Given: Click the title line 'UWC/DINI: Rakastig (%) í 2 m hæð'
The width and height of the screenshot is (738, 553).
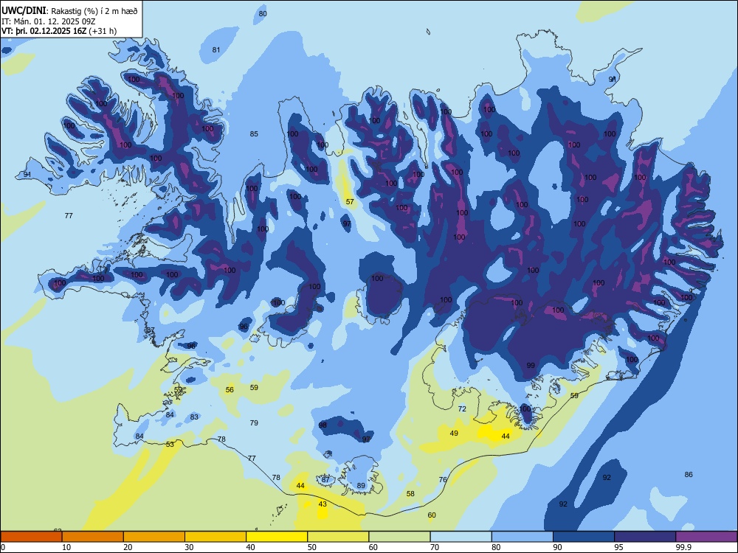Looking at the screenshot, I should click(69, 11).
